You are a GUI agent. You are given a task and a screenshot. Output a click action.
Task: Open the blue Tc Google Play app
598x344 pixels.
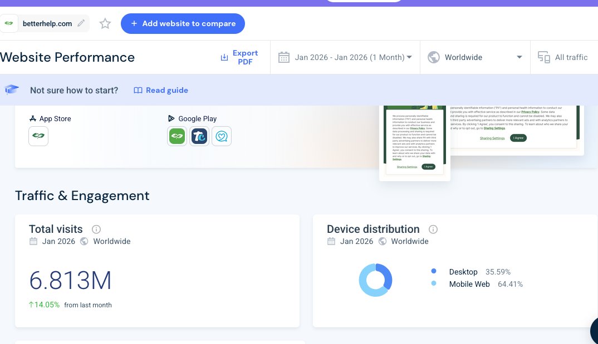tap(199, 136)
